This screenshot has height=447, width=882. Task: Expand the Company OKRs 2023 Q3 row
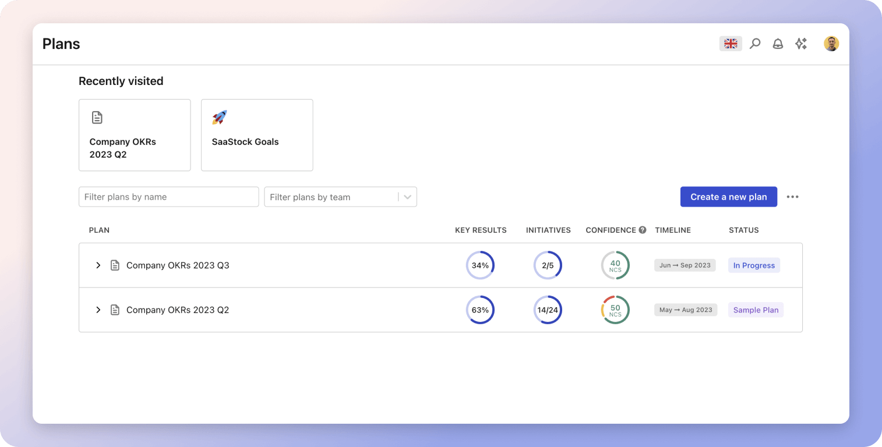point(98,265)
